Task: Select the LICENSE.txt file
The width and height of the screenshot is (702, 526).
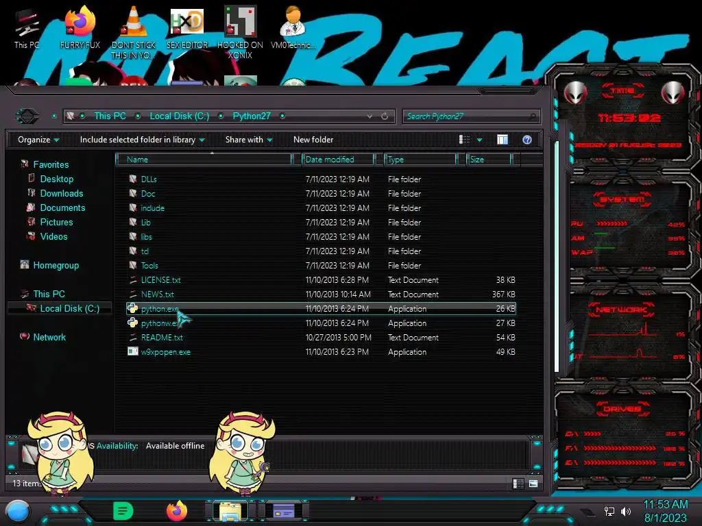Action: tap(160, 280)
